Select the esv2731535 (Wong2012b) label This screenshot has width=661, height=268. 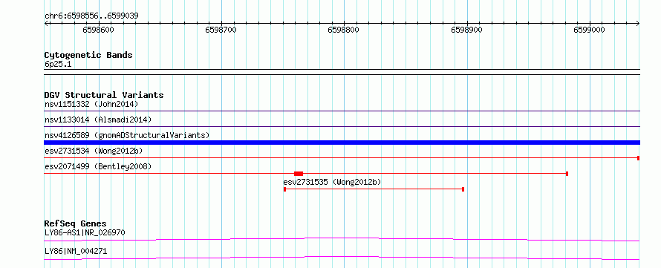click(x=332, y=182)
